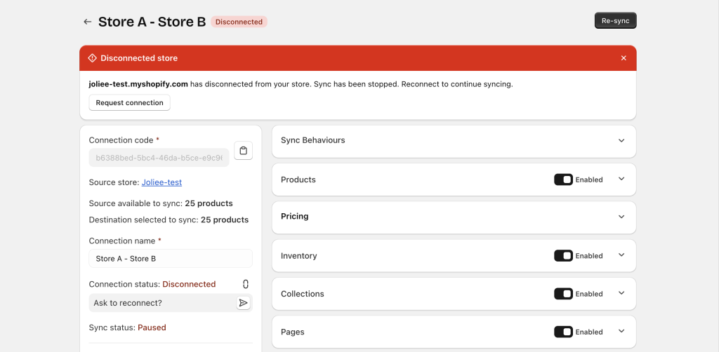The height and width of the screenshot is (352, 719).
Task: Open the Products section chevron
Action: 621,179
